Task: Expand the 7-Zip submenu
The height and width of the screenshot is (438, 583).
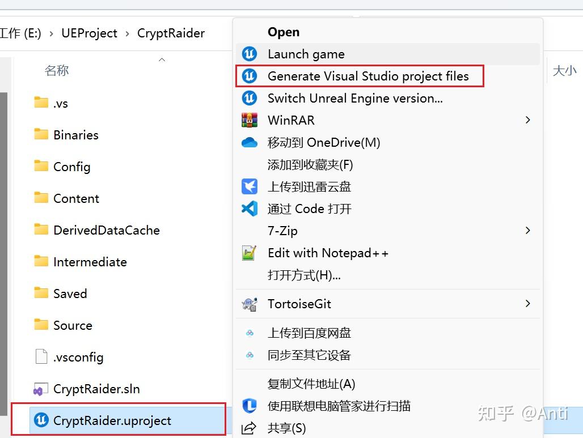Action: (x=527, y=231)
